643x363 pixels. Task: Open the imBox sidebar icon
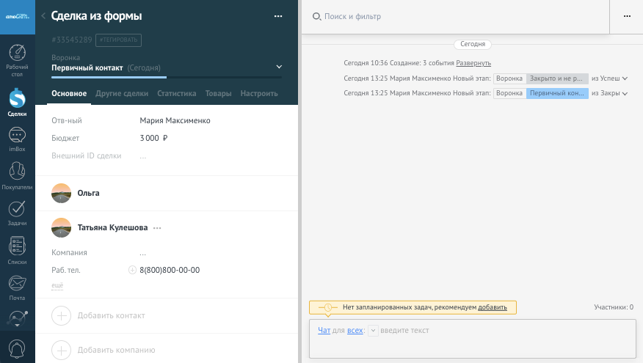[18, 139]
